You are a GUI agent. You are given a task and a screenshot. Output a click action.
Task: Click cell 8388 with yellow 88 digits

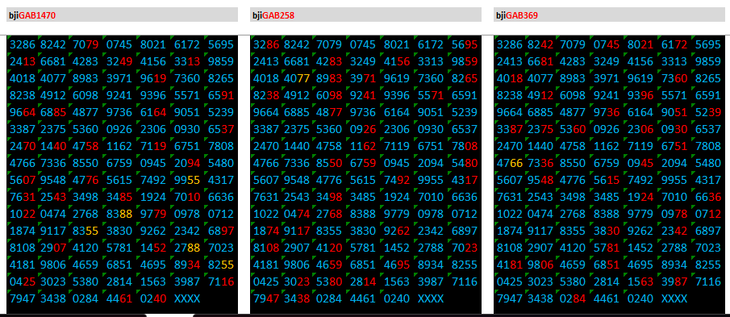119,214
